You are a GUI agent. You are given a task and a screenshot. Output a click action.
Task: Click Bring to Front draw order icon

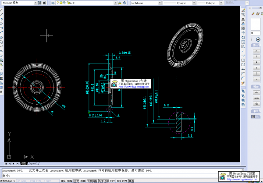click(x=243, y=91)
